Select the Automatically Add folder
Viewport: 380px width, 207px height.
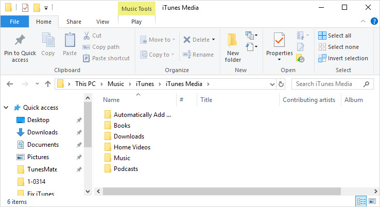coord(137,115)
